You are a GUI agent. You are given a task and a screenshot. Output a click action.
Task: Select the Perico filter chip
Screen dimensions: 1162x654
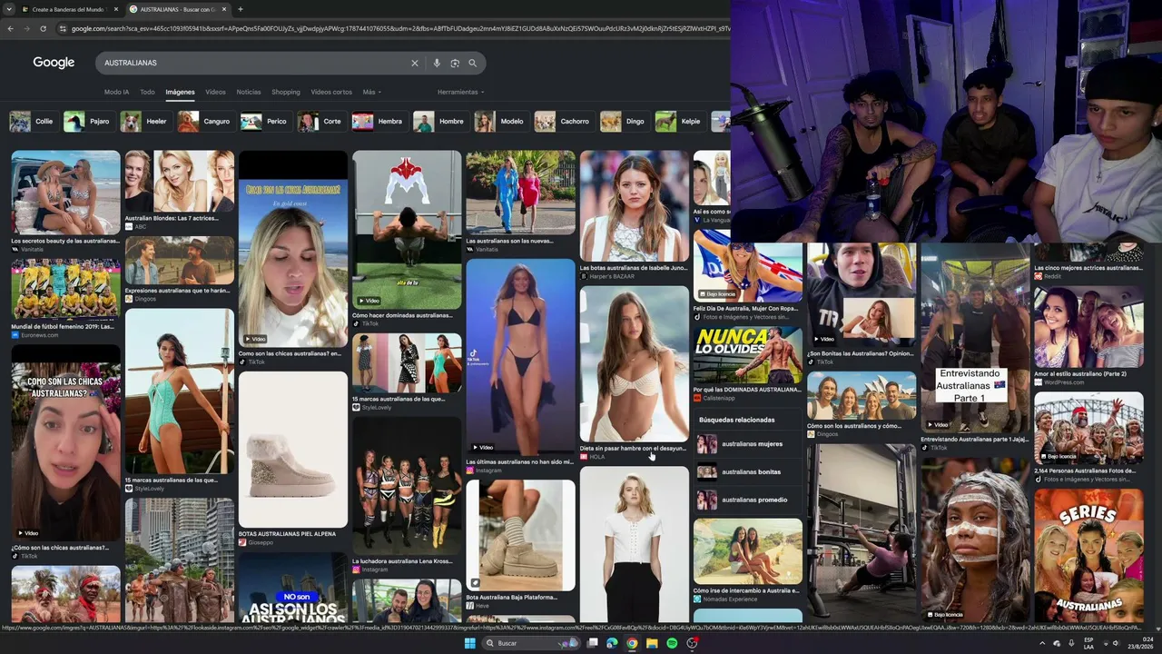coord(265,121)
